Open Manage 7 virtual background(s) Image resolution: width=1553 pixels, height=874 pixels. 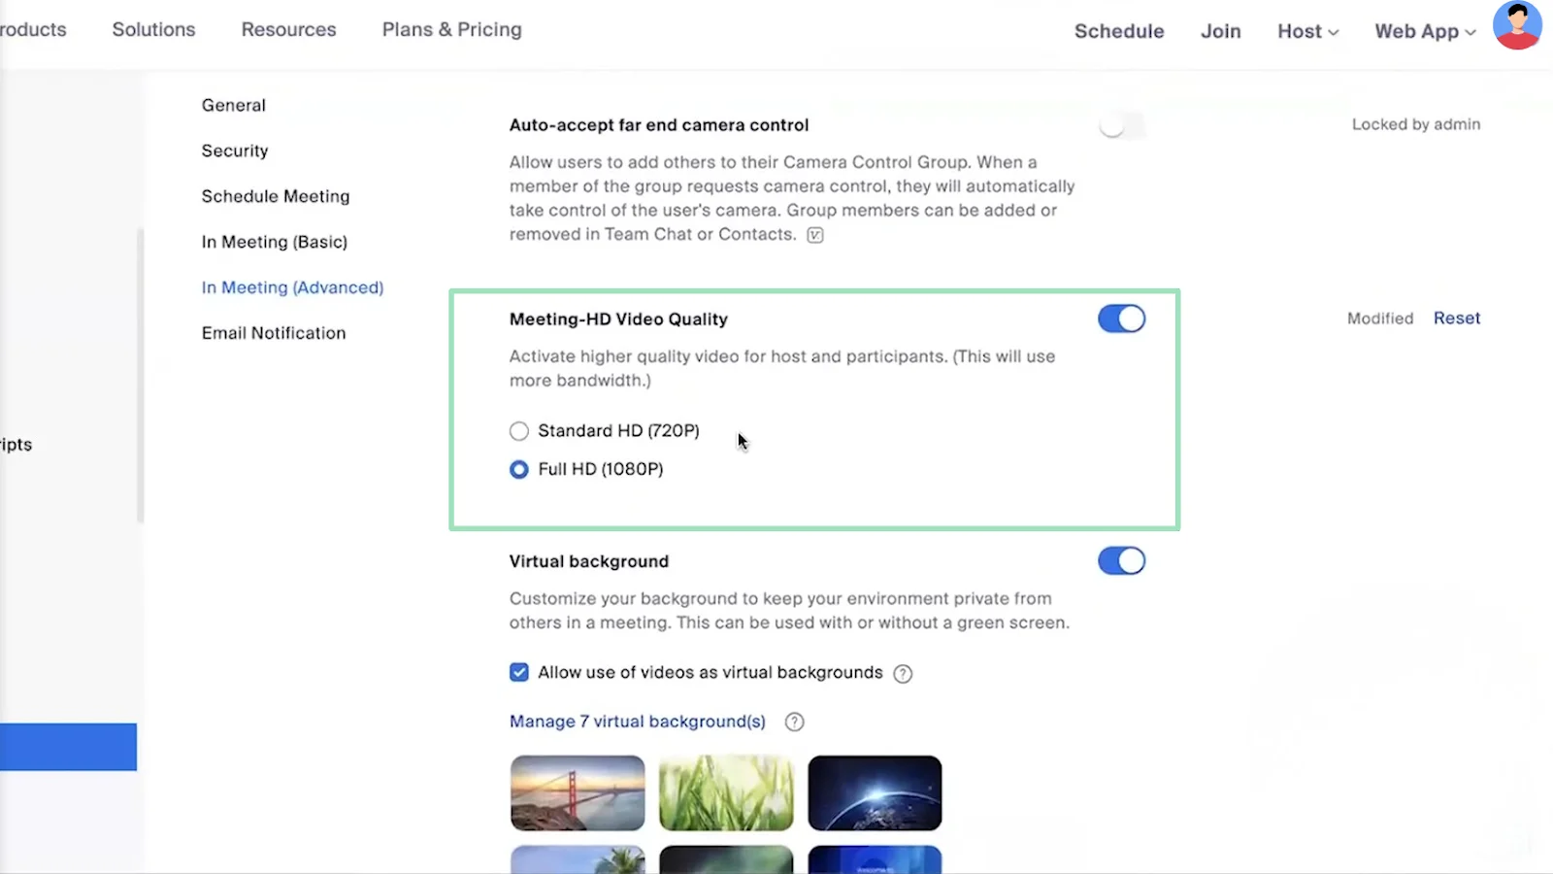tap(636, 722)
